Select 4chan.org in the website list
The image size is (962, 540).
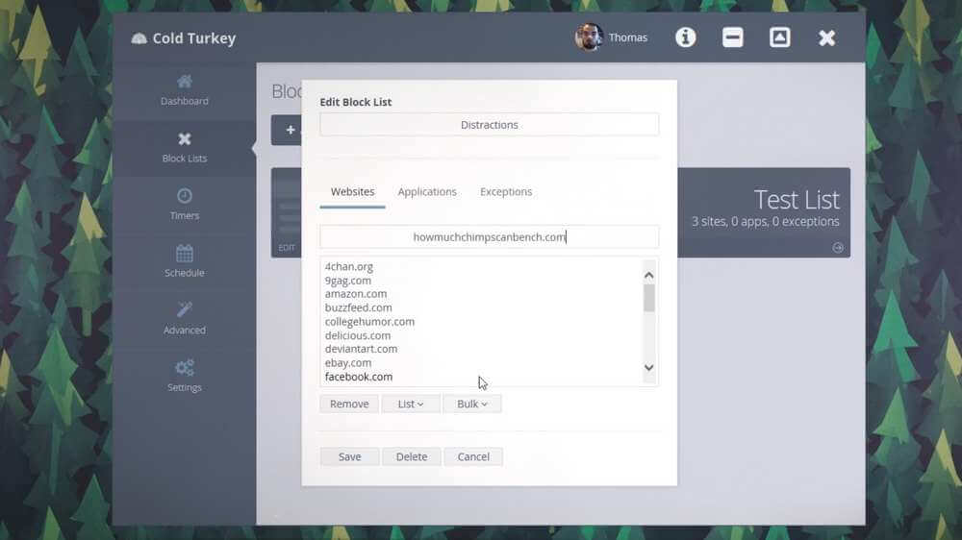(349, 266)
